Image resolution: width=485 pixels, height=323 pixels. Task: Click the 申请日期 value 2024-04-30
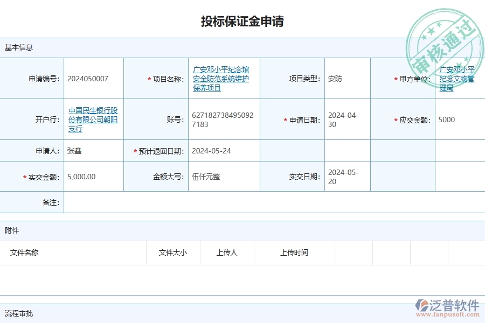(x=341, y=120)
